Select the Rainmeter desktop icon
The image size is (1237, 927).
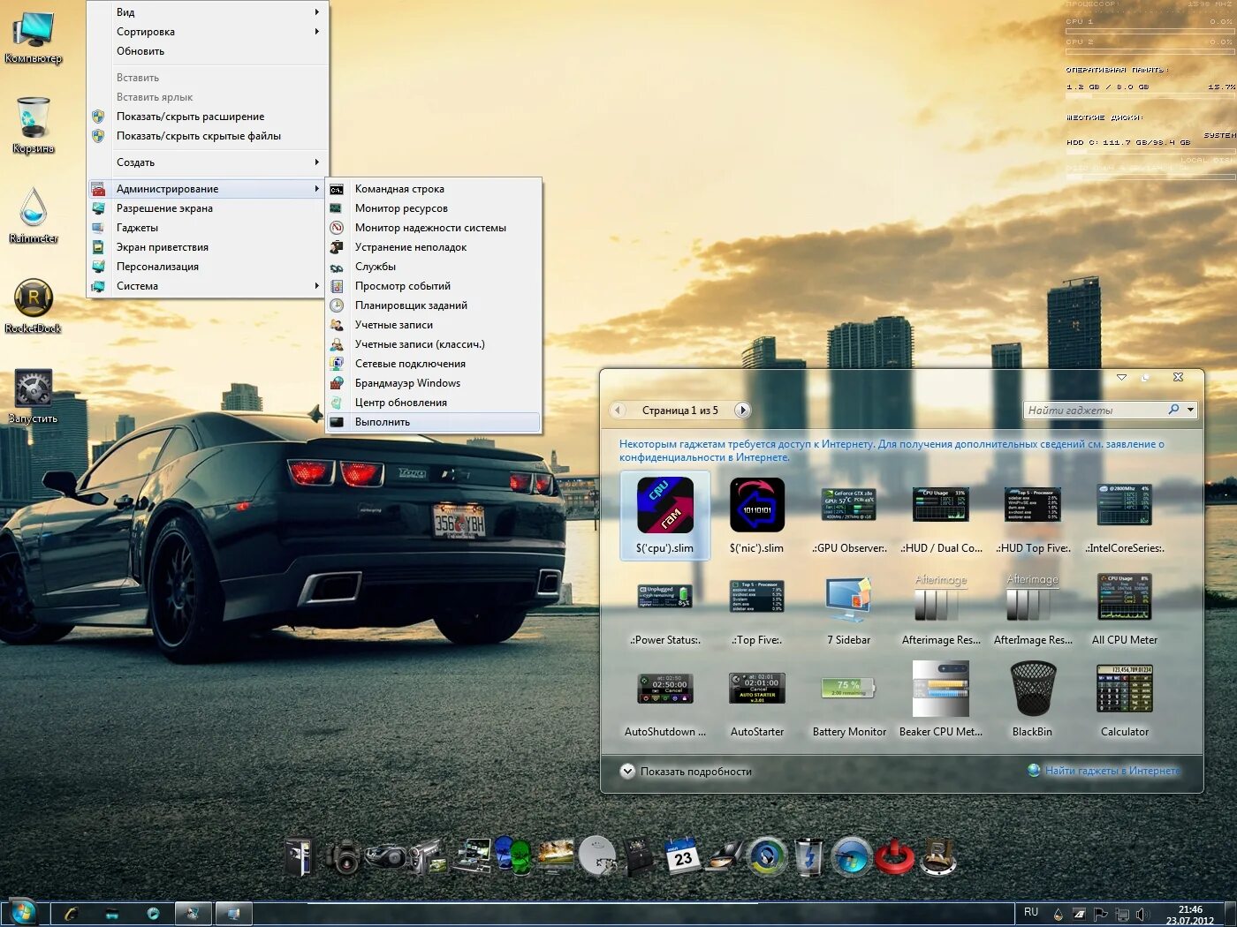click(34, 215)
